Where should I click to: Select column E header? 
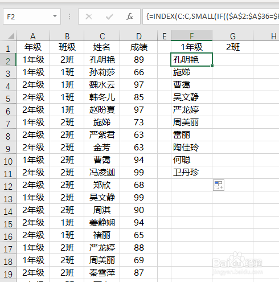click(165, 36)
